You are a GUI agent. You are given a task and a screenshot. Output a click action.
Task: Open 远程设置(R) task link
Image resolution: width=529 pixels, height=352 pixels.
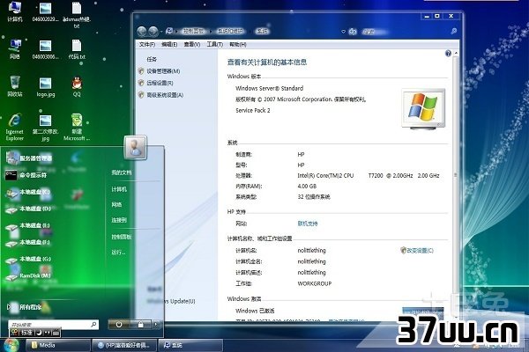[x=160, y=83]
